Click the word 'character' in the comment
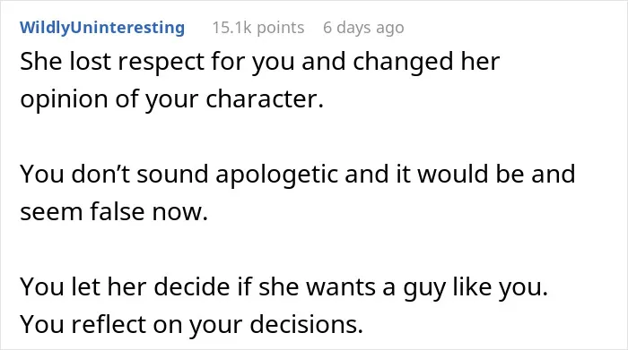 click(262, 99)
